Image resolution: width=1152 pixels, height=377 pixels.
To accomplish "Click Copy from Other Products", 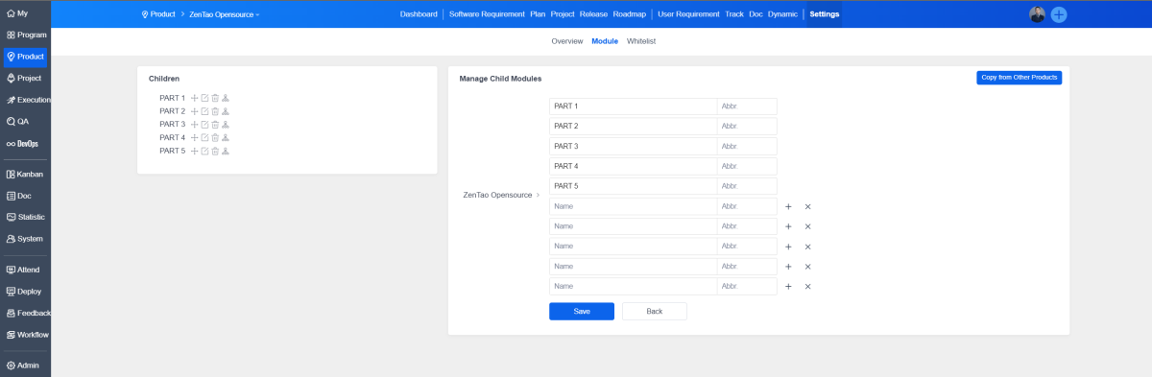I will click(x=1019, y=77).
